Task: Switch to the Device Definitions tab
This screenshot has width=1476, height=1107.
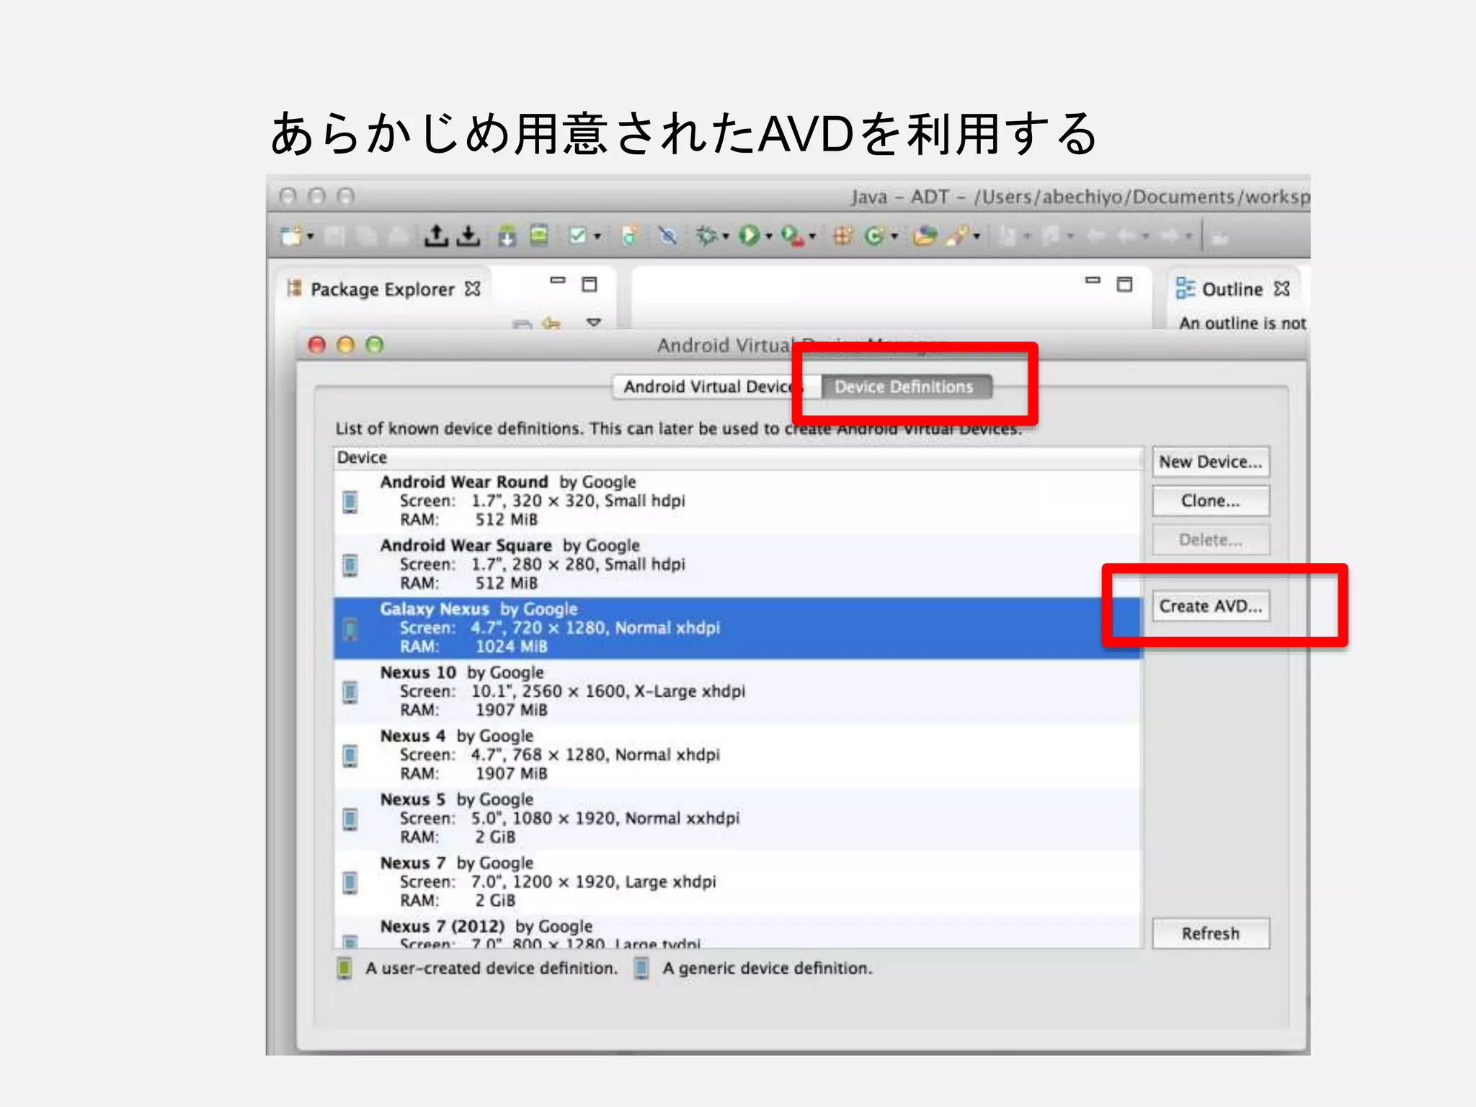Action: pos(905,387)
